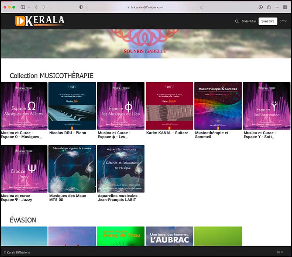The width and height of the screenshot is (292, 257).
Task: Open the purple-blue sky ÉVASION thumbnail
Action: (x=72, y=236)
